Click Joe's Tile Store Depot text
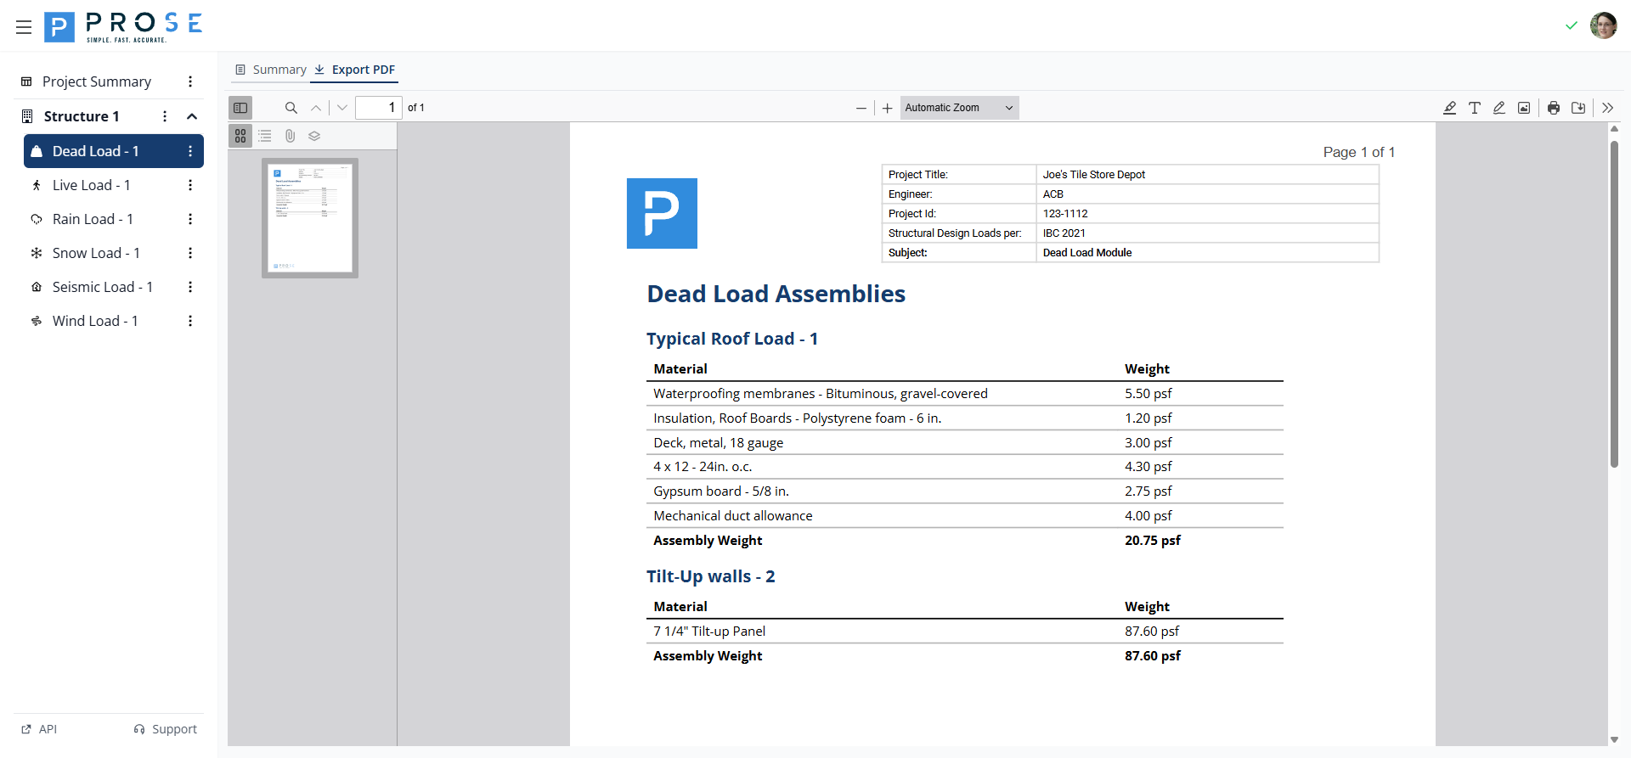Image resolution: width=1631 pixels, height=758 pixels. coord(1093,175)
